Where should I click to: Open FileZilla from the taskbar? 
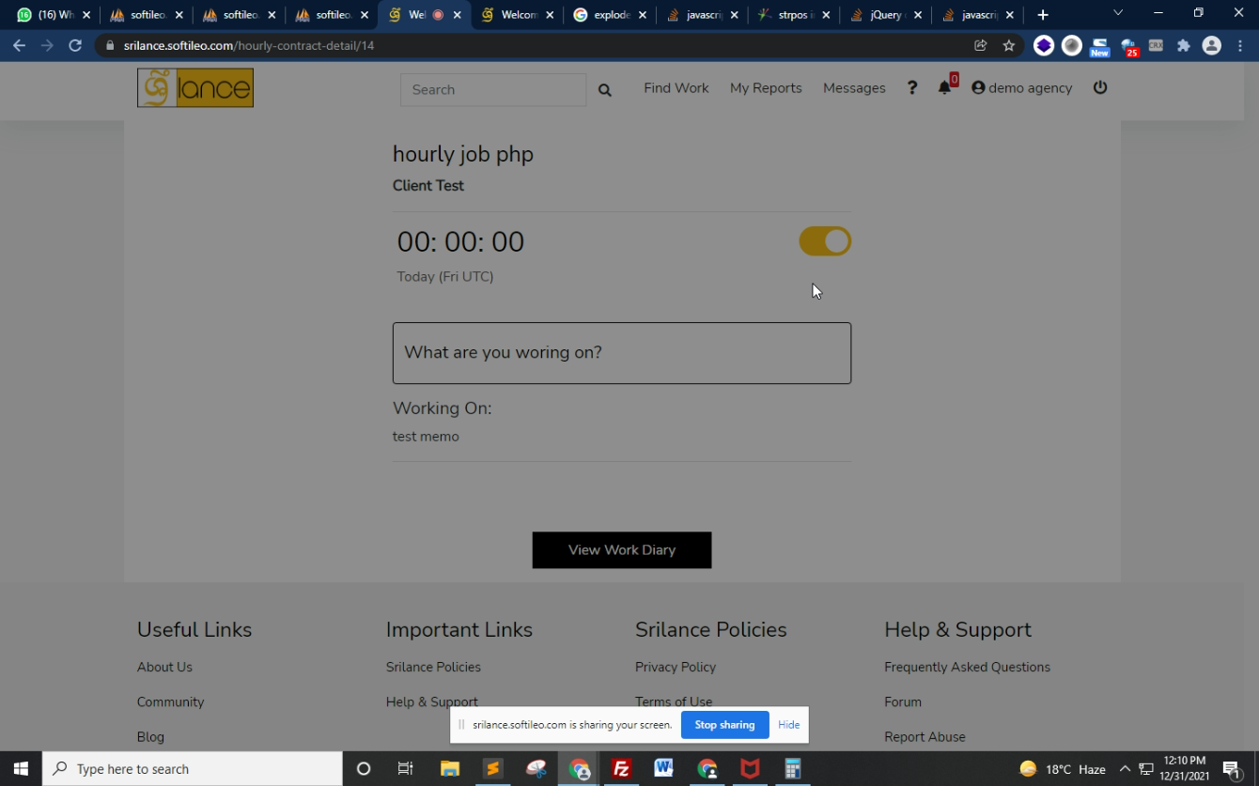(621, 769)
